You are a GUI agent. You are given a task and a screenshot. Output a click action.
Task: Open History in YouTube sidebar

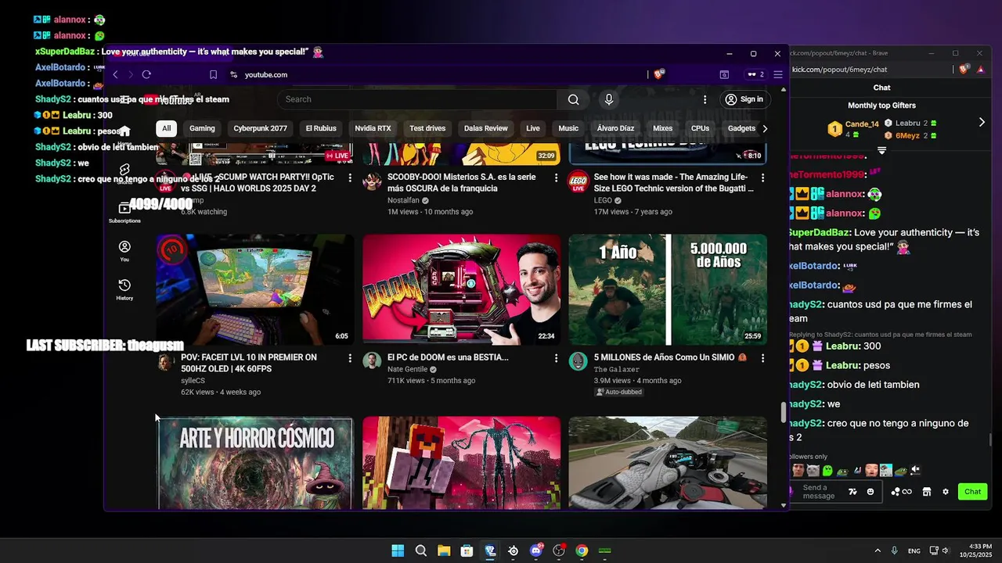124,289
